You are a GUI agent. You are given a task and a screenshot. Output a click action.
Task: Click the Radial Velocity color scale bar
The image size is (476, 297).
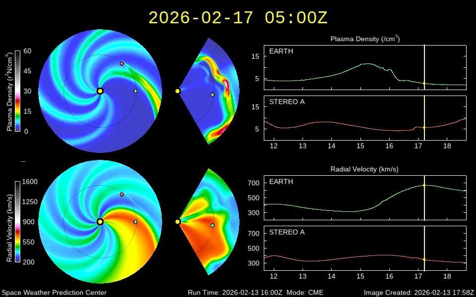click(17, 222)
